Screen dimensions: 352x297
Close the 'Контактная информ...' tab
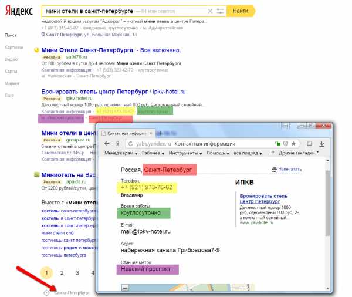click(151, 133)
